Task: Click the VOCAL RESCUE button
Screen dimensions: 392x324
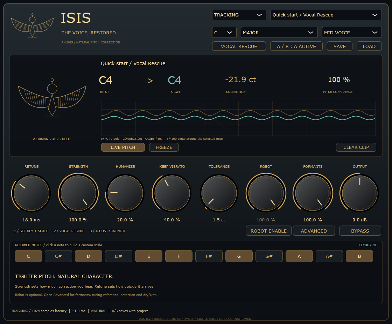Action: point(239,46)
